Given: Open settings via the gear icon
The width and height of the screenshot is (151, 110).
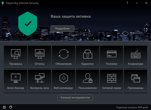Looking at the screenshot, I should (4, 107).
